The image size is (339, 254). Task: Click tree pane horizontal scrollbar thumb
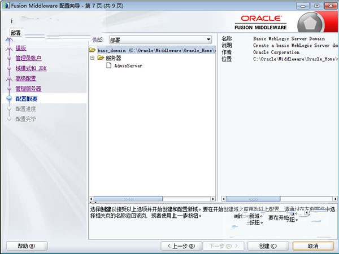(128, 199)
